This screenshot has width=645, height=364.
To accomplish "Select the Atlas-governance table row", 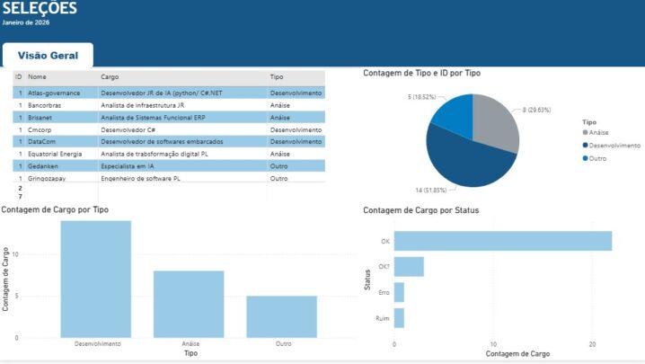I will click(169, 93).
